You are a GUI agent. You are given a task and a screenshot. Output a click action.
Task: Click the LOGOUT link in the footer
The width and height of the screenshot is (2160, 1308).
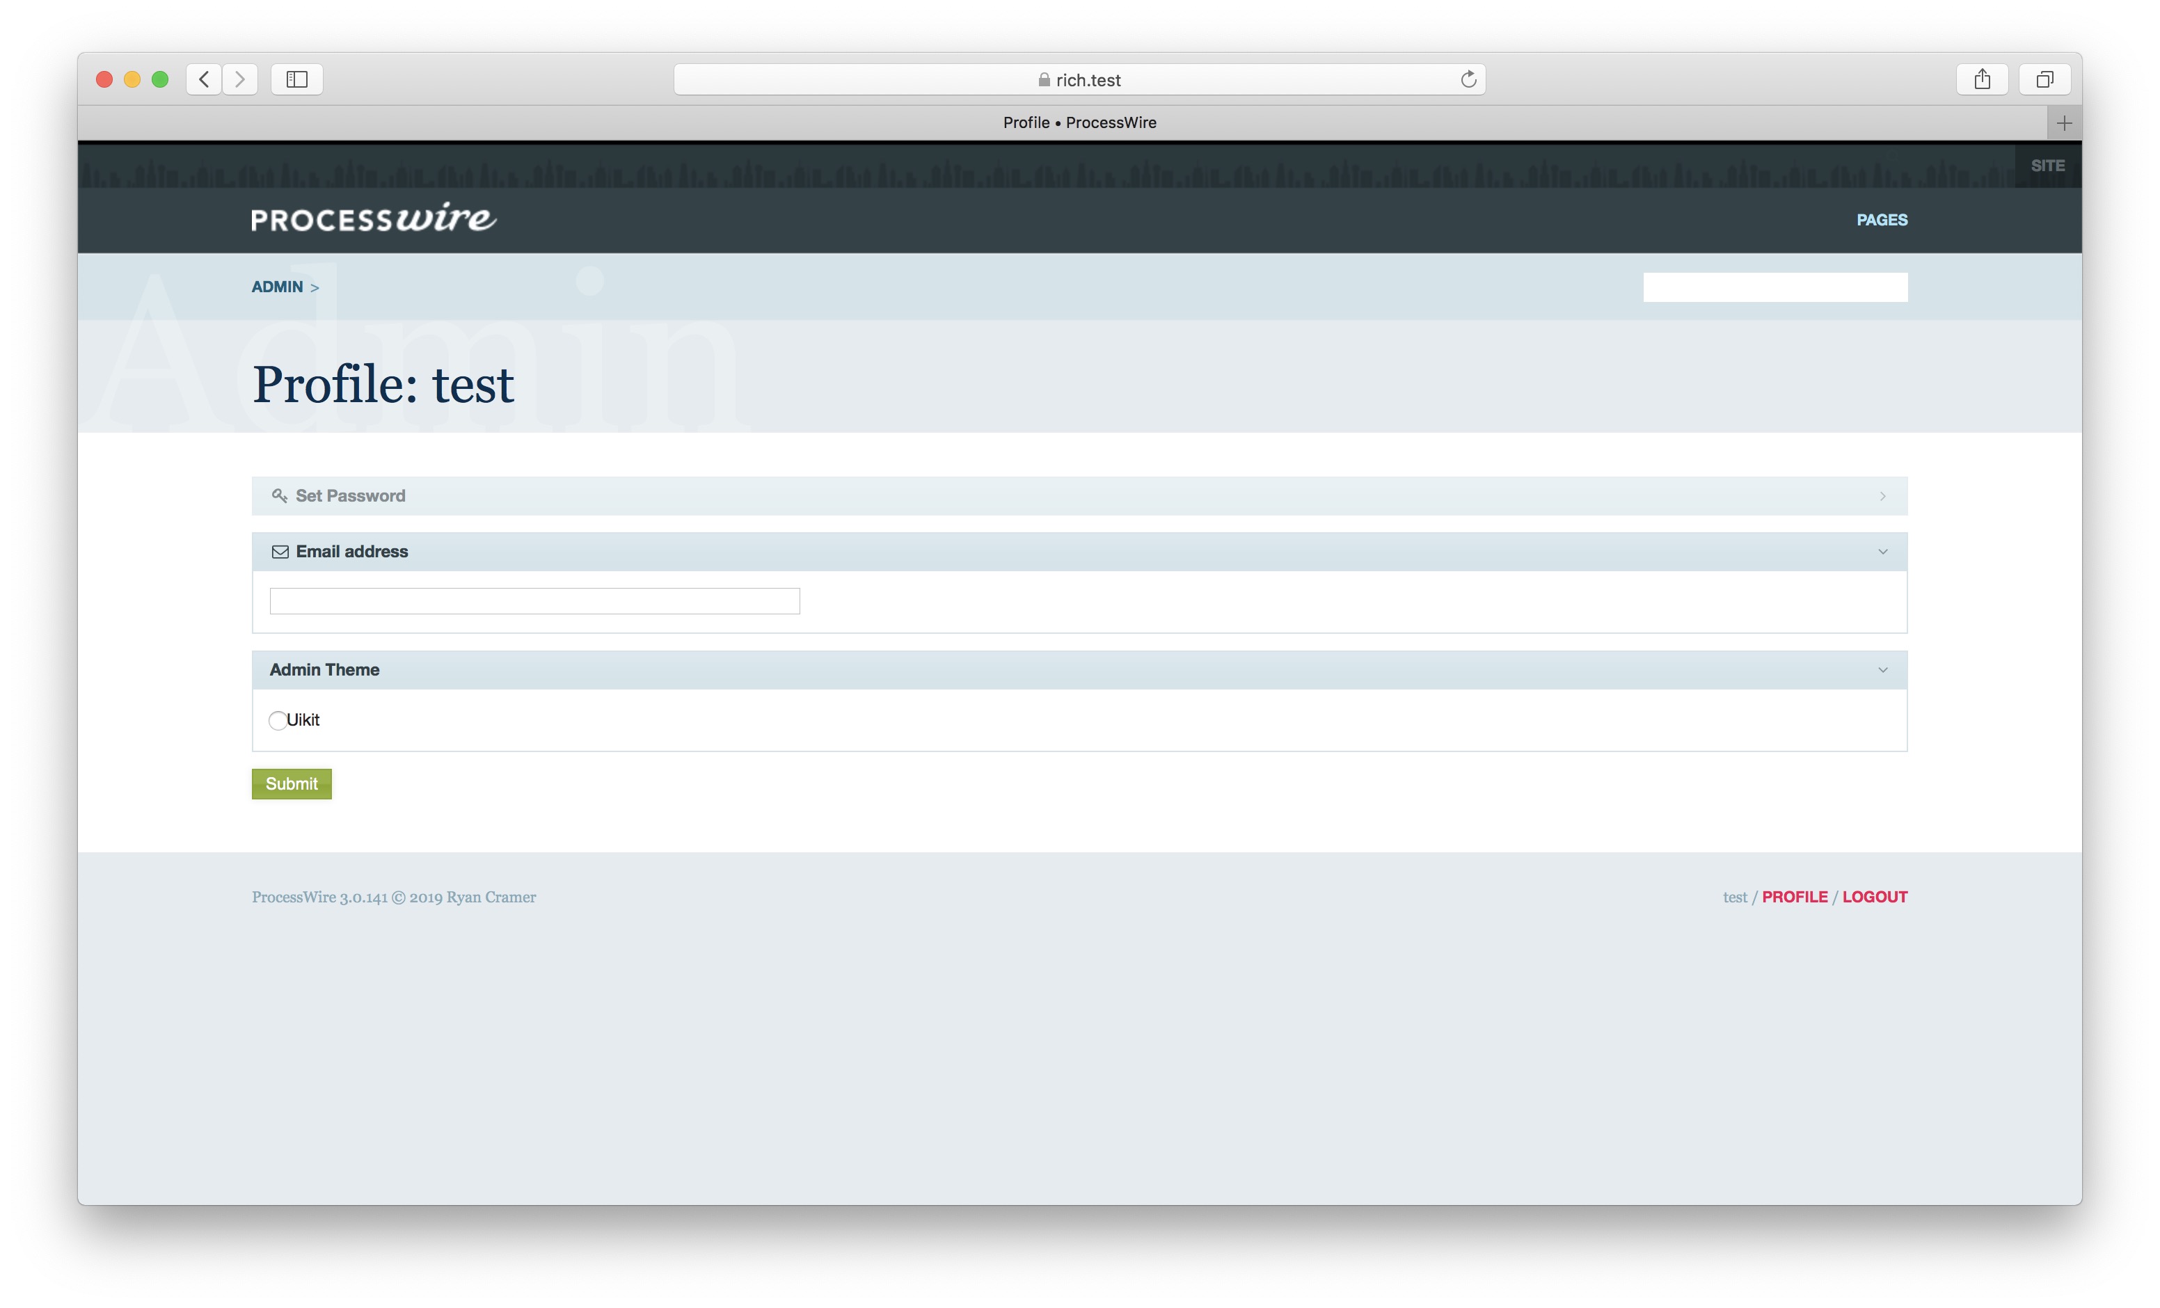[1874, 897]
